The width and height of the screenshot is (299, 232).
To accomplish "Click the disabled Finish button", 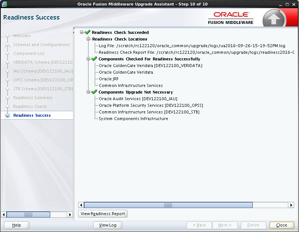I will pyautogui.click(x=253, y=225).
